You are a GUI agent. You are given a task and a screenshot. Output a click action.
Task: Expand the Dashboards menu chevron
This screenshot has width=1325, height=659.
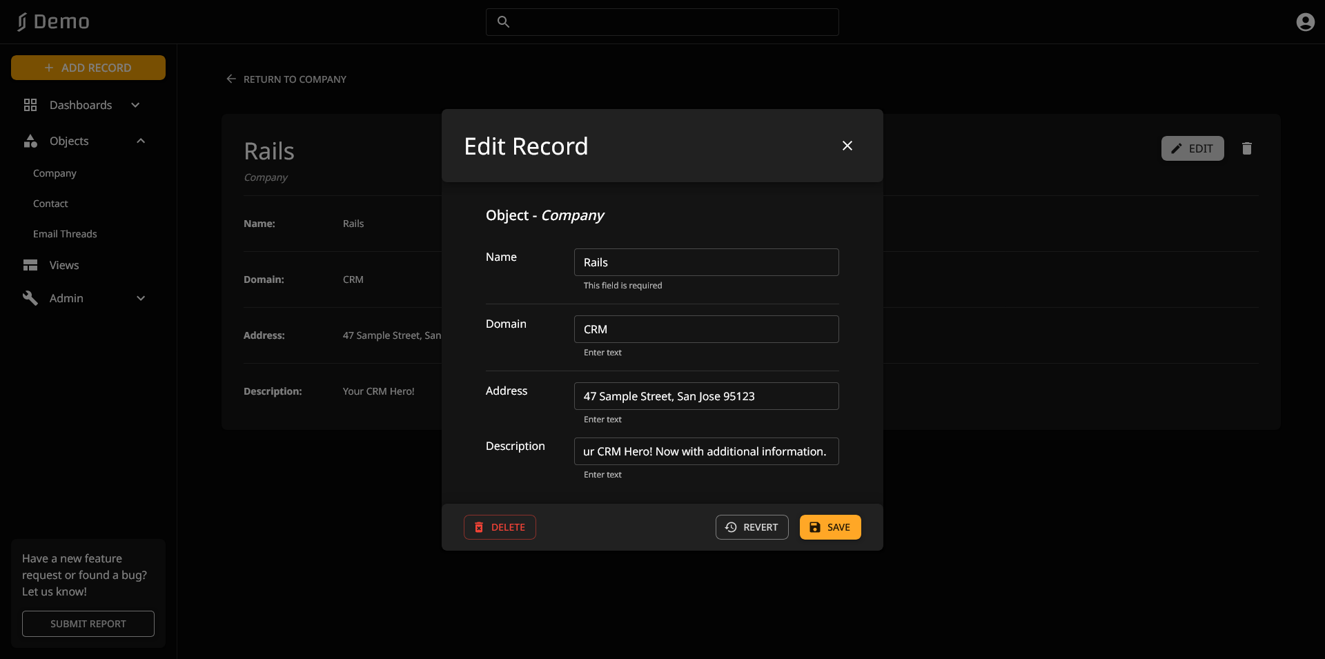pos(135,105)
